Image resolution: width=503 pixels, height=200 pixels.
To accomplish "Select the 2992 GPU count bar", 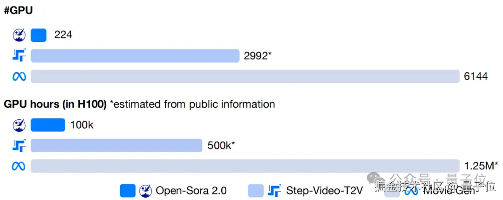I will [x=135, y=56].
